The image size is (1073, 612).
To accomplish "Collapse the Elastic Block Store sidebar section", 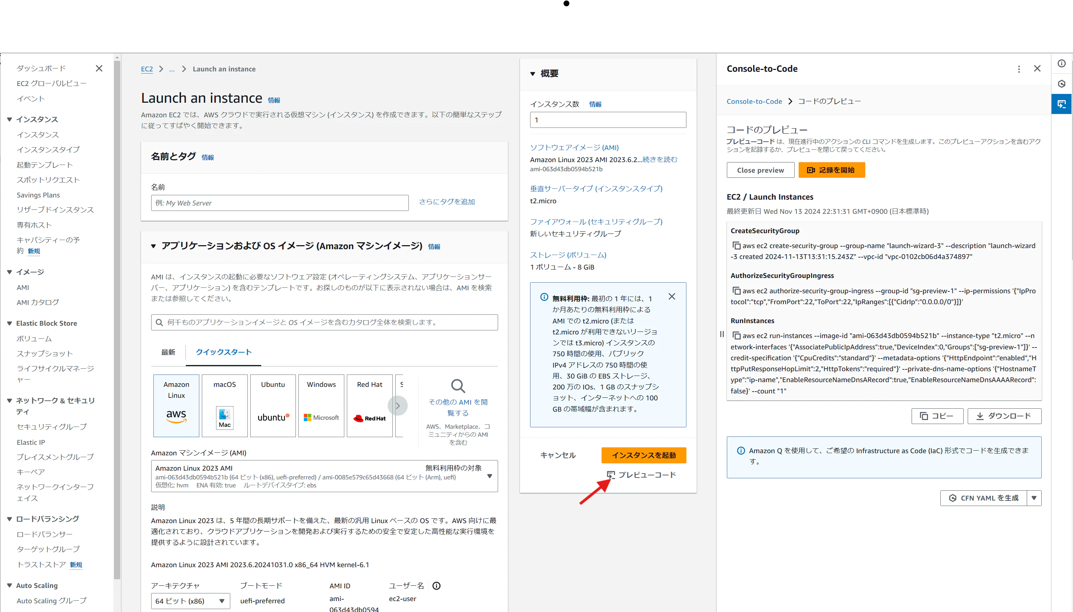I will point(9,323).
